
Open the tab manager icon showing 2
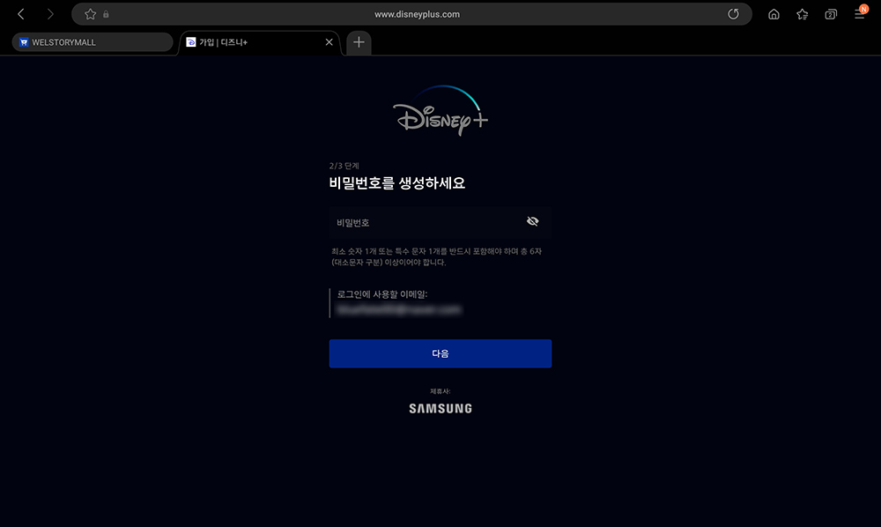831,14
